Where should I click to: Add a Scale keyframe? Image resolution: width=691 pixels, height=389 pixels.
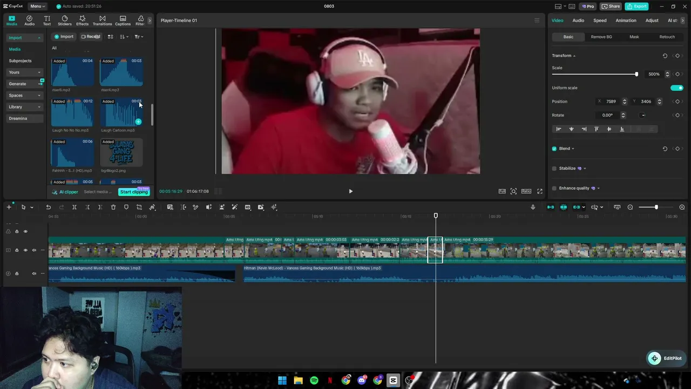point(678,74)
